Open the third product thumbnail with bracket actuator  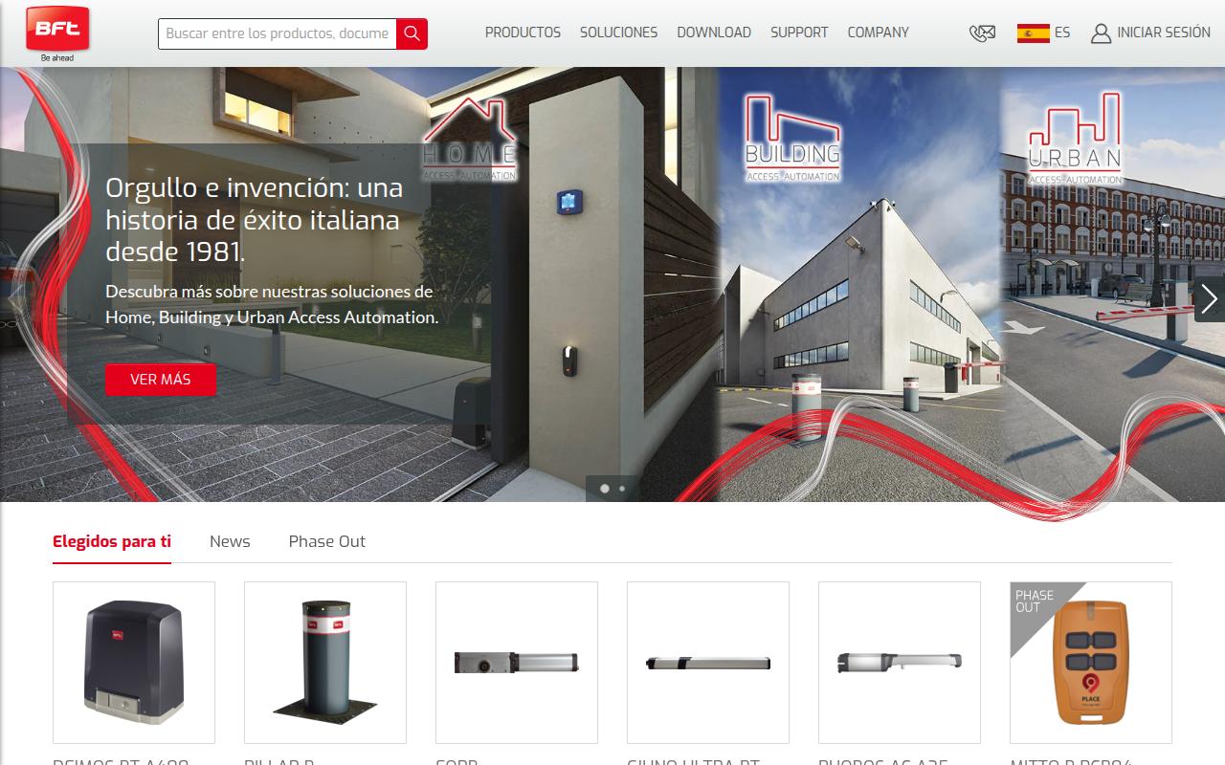517,663
